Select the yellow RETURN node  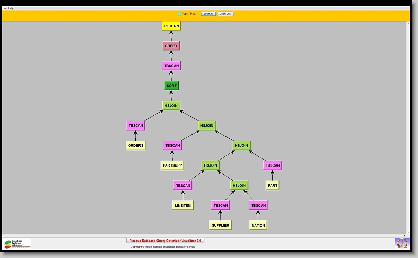pyautogui.click(x=171, y=26)
